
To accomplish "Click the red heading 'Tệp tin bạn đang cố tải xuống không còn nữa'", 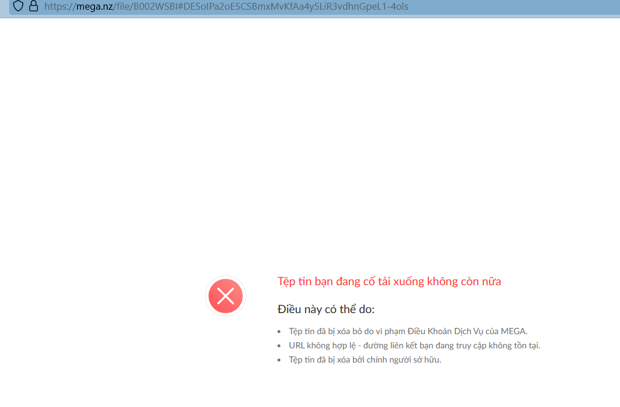I will click(389, 281).
